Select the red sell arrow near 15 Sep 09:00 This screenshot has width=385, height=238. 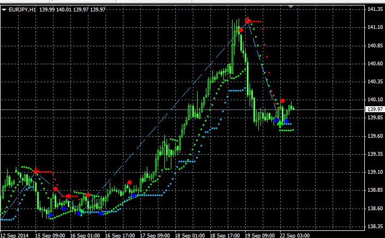point(36,170)
